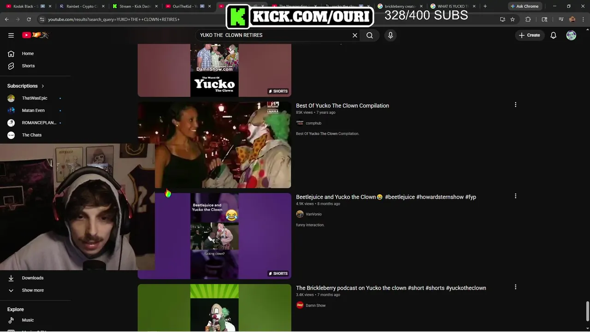Open the notifications bell

[x=554, y=35]
